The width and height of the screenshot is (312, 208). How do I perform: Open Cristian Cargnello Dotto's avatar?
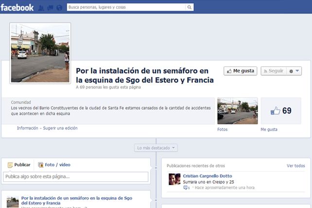click(174, 179)
